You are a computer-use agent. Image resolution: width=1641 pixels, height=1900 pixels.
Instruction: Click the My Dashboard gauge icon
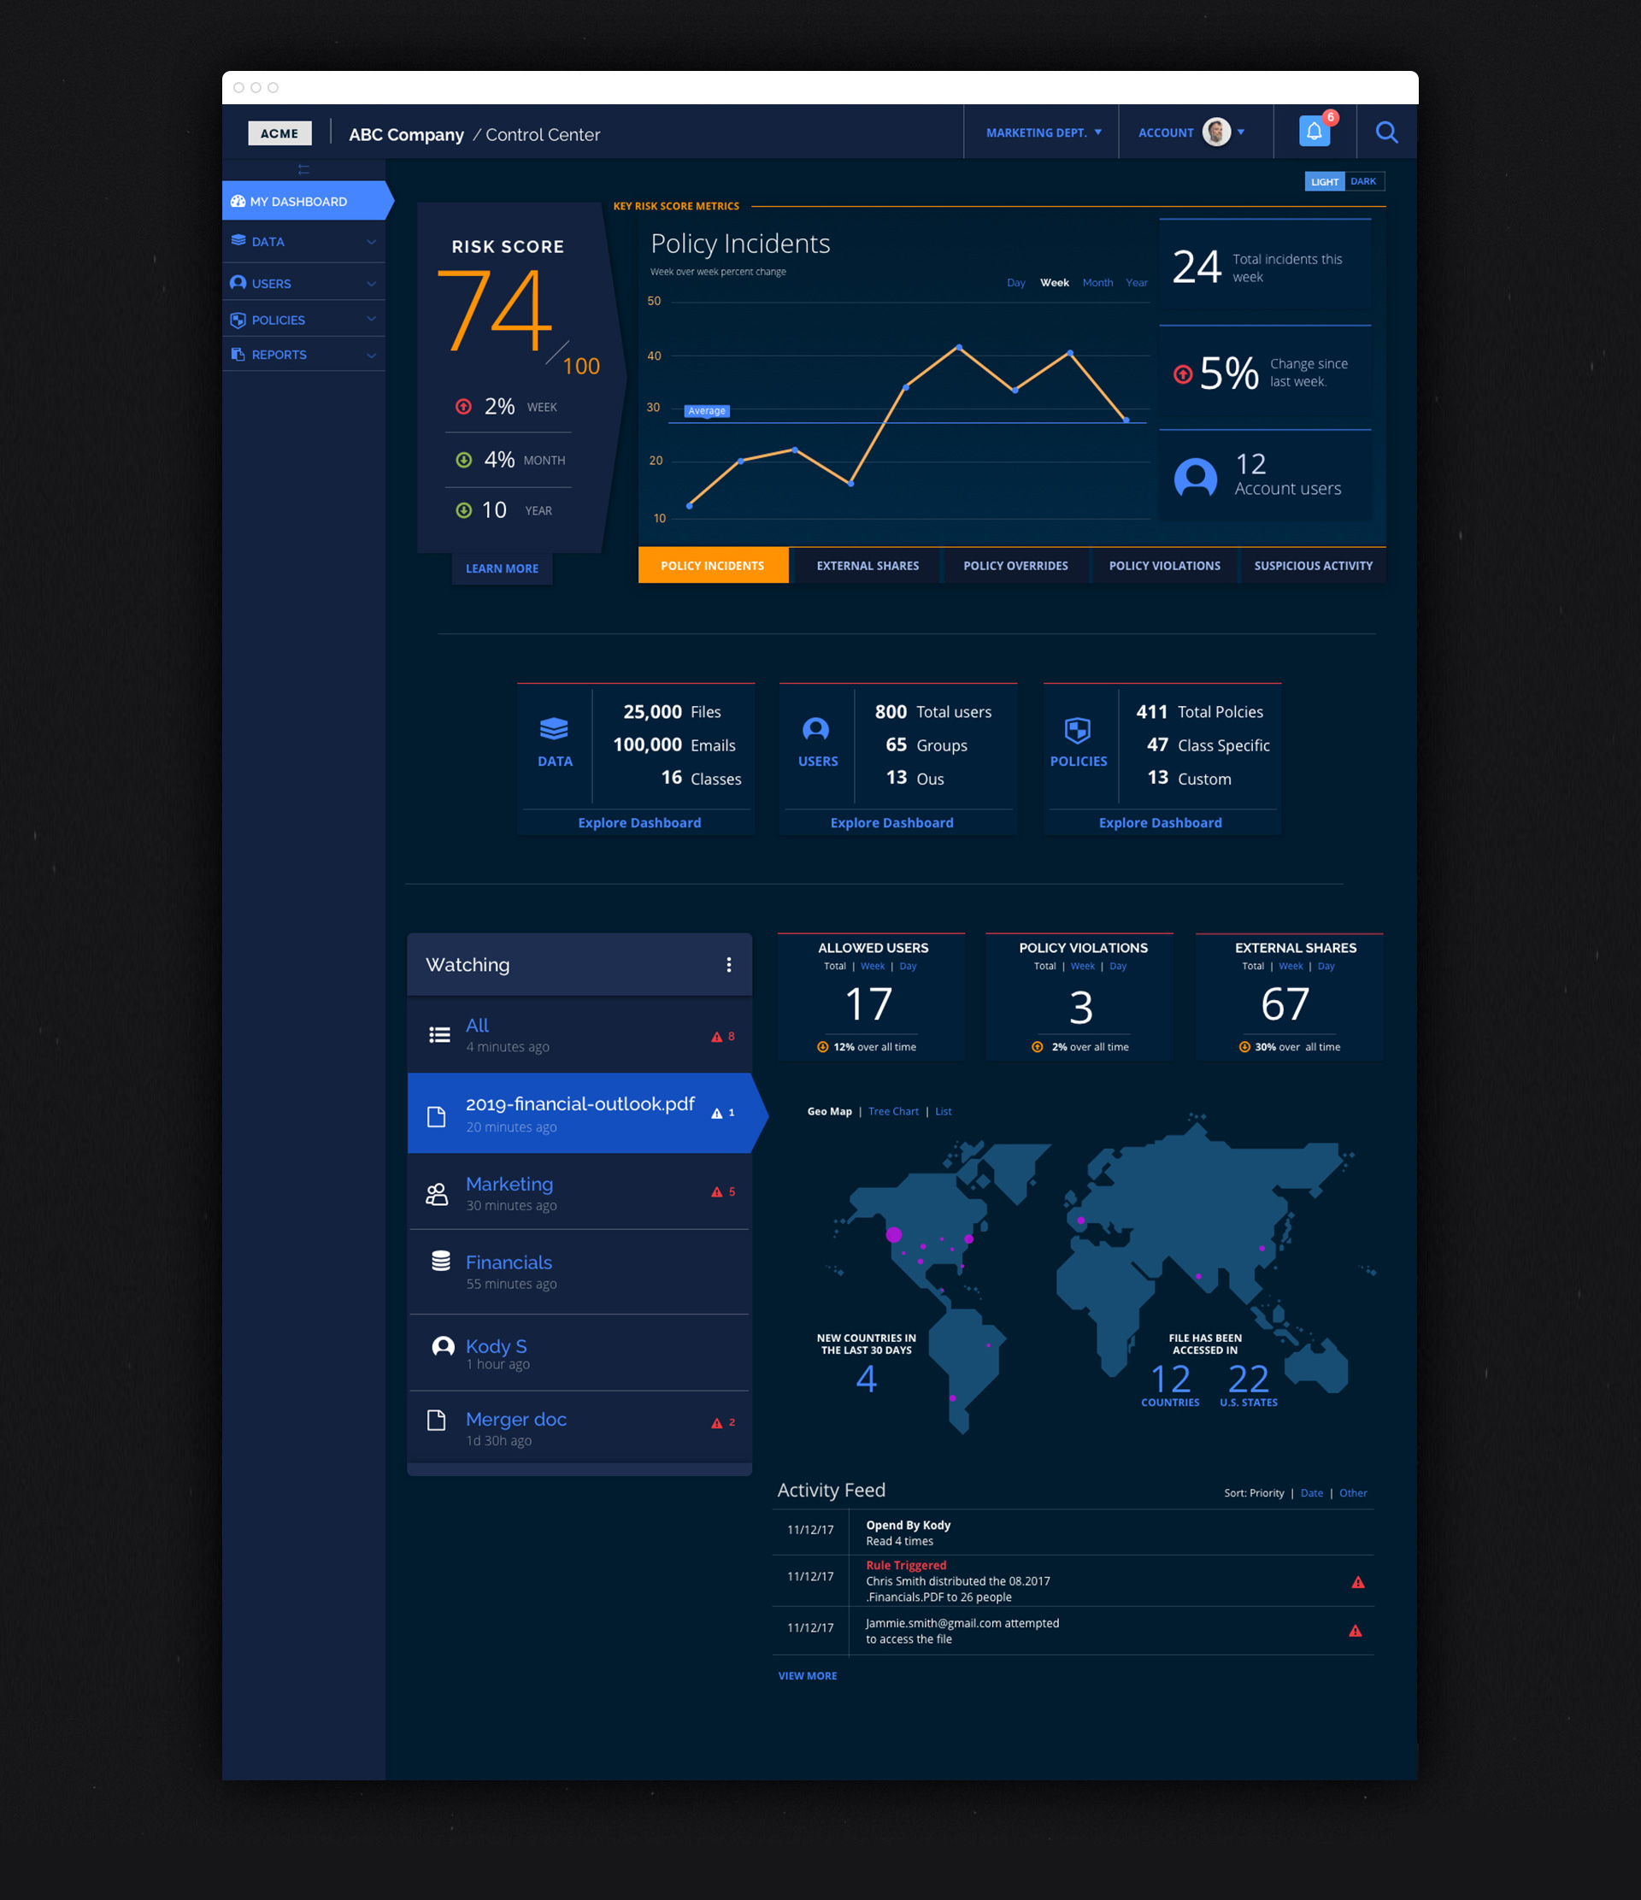(238, 201)
